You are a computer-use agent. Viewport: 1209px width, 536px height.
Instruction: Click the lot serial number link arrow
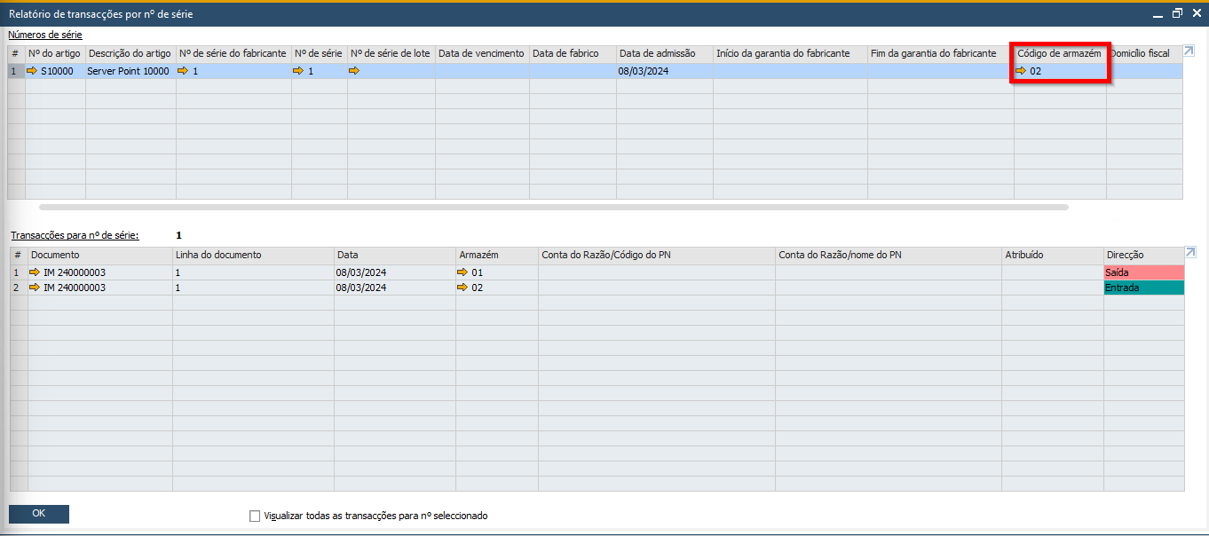(354, 71)
